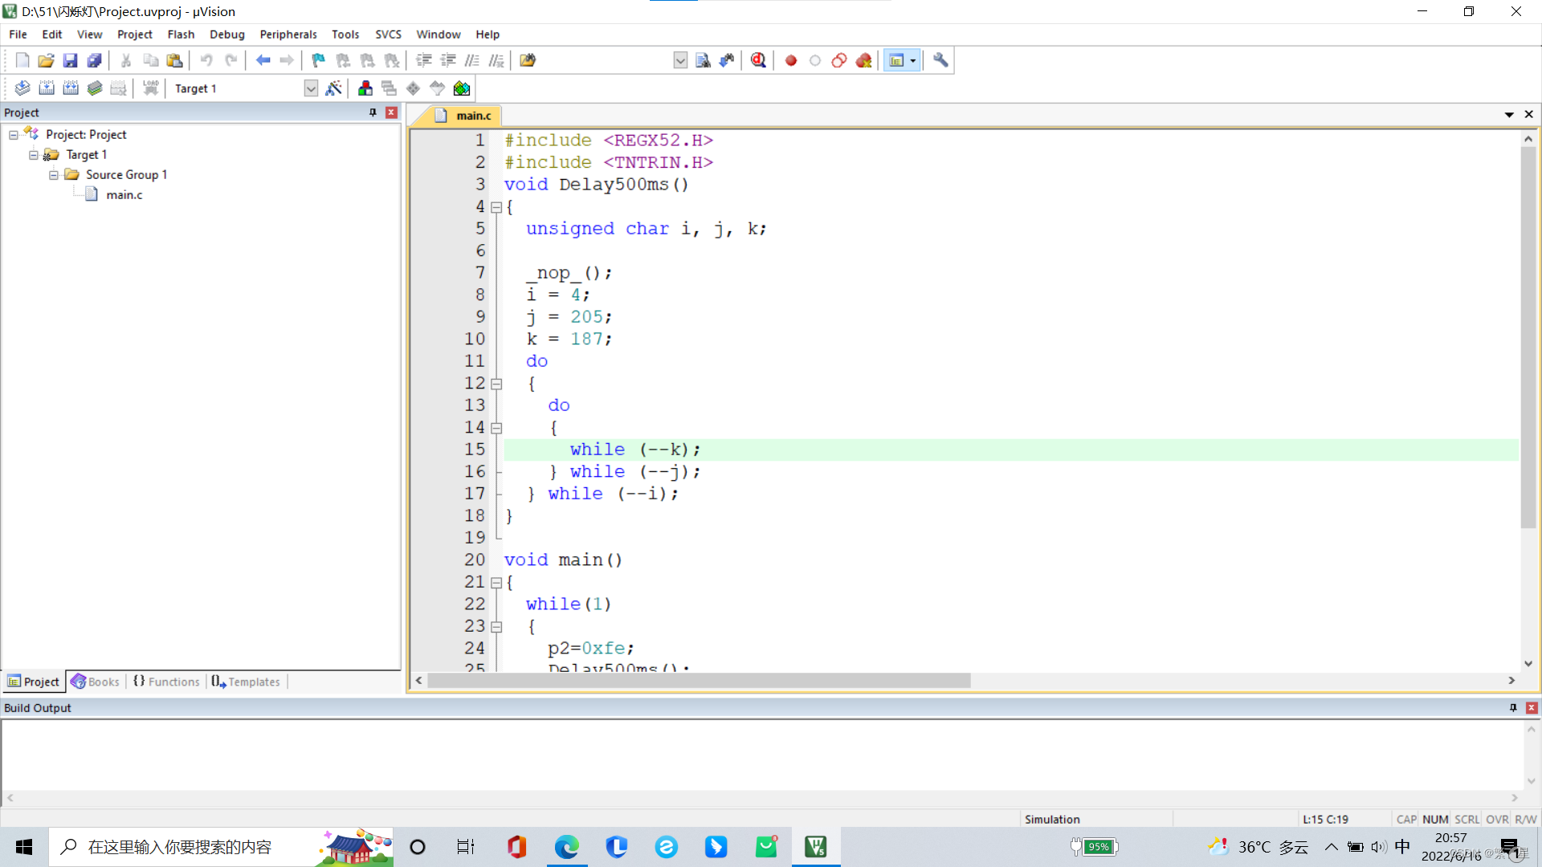Open the Configuration wrench icon

940,60
